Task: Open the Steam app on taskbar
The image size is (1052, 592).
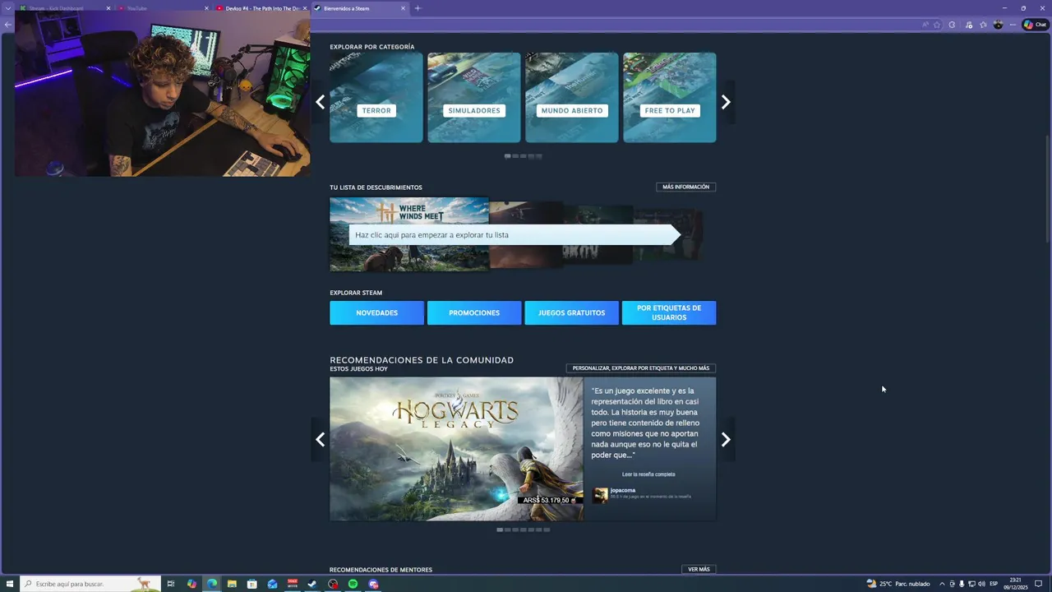Action: point(312,584)
